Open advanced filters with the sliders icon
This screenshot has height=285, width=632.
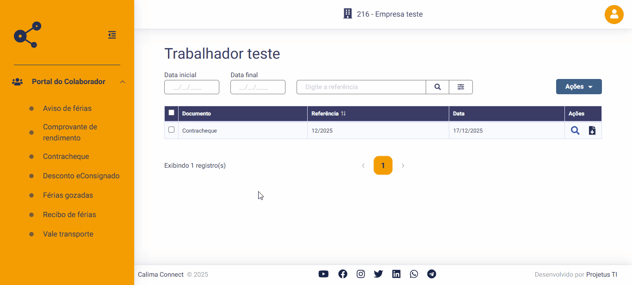coord(461,87)
